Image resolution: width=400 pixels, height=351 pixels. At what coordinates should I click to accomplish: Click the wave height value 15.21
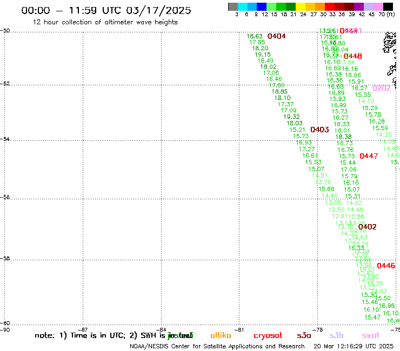click(297, 130)
